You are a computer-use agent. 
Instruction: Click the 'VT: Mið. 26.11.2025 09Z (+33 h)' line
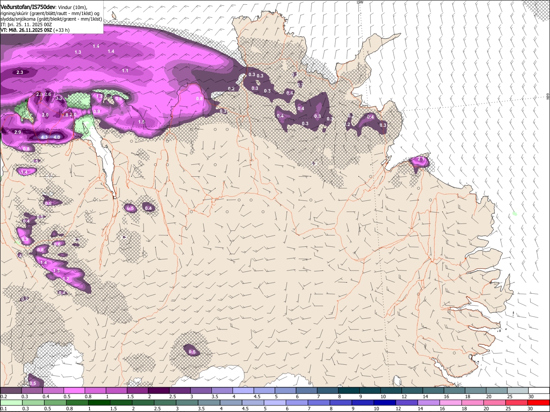pos(35,30)
